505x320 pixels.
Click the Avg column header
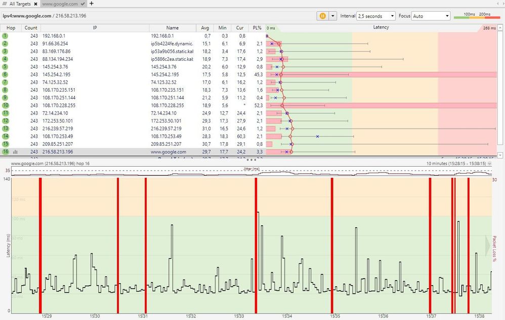[x=205, y=28]
